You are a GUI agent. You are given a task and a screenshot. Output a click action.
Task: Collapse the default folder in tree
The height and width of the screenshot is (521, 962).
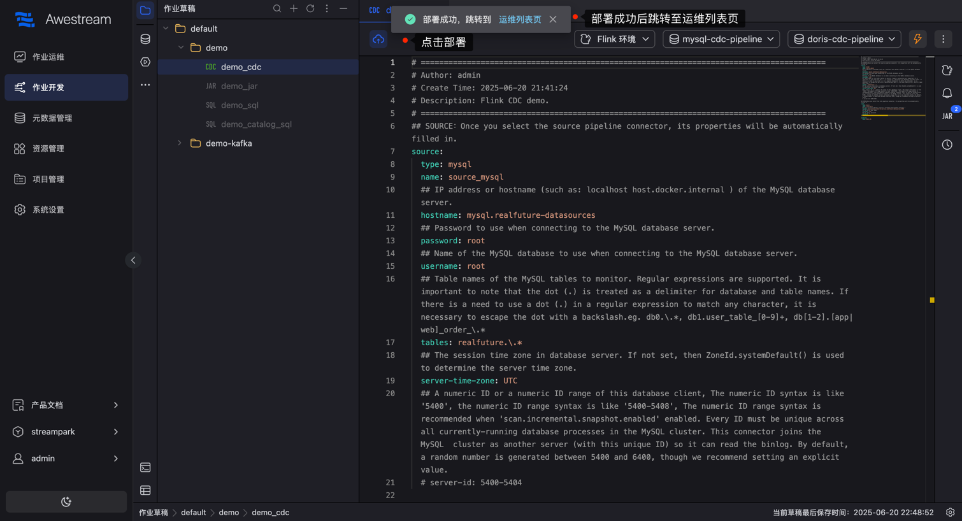[166, 29]
